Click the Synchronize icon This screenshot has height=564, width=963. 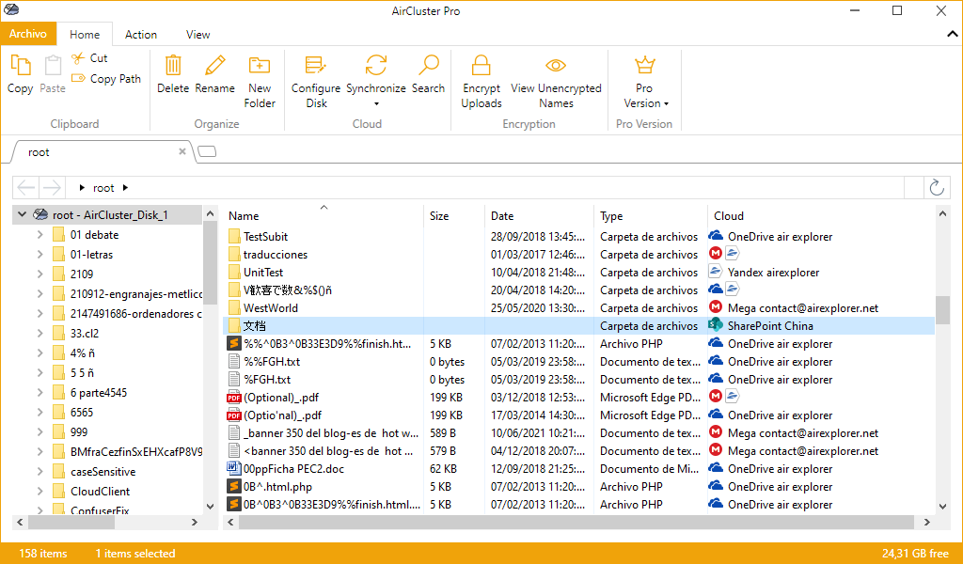(x=376, y=65)
